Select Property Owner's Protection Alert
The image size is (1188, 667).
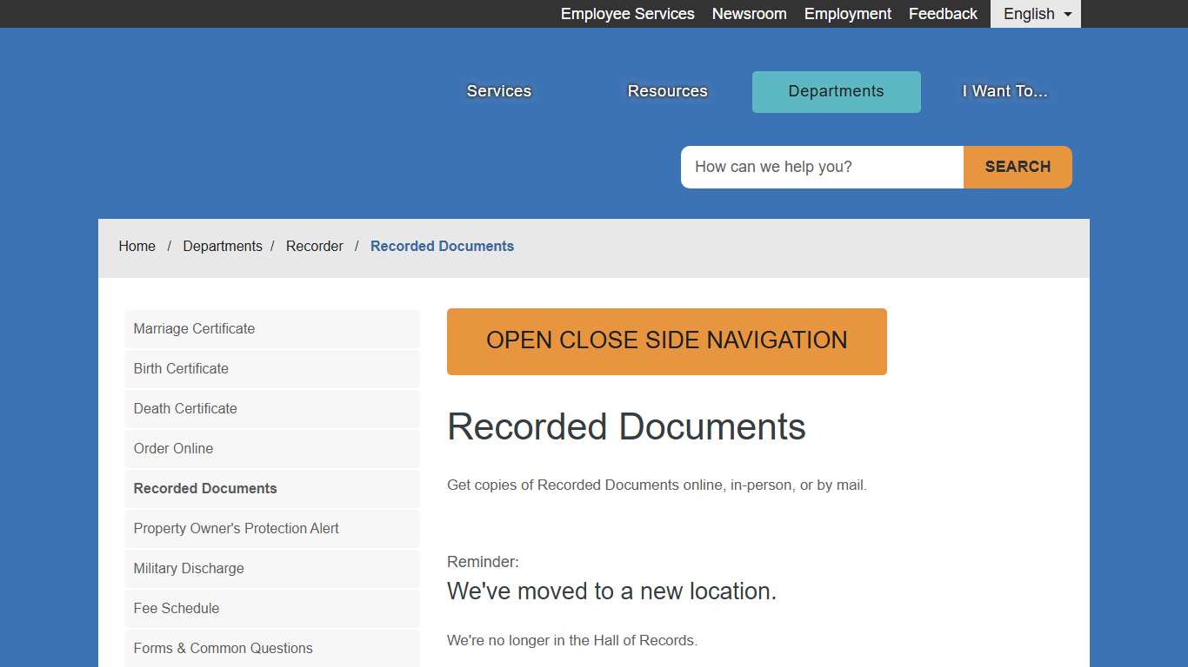tap(236, 528)
